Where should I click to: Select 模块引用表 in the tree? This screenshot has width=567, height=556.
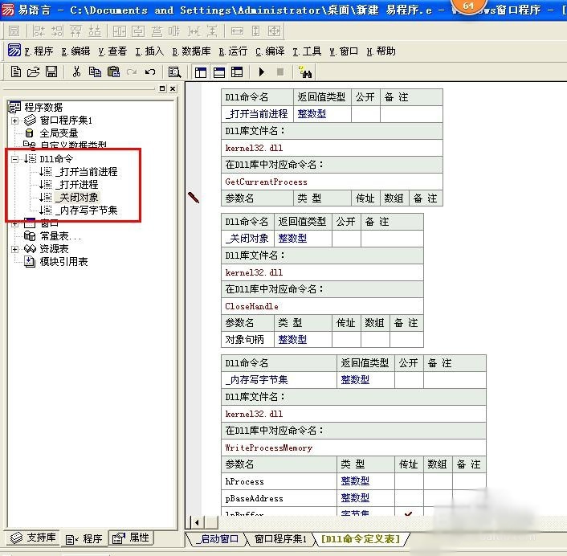coord(63,262)
